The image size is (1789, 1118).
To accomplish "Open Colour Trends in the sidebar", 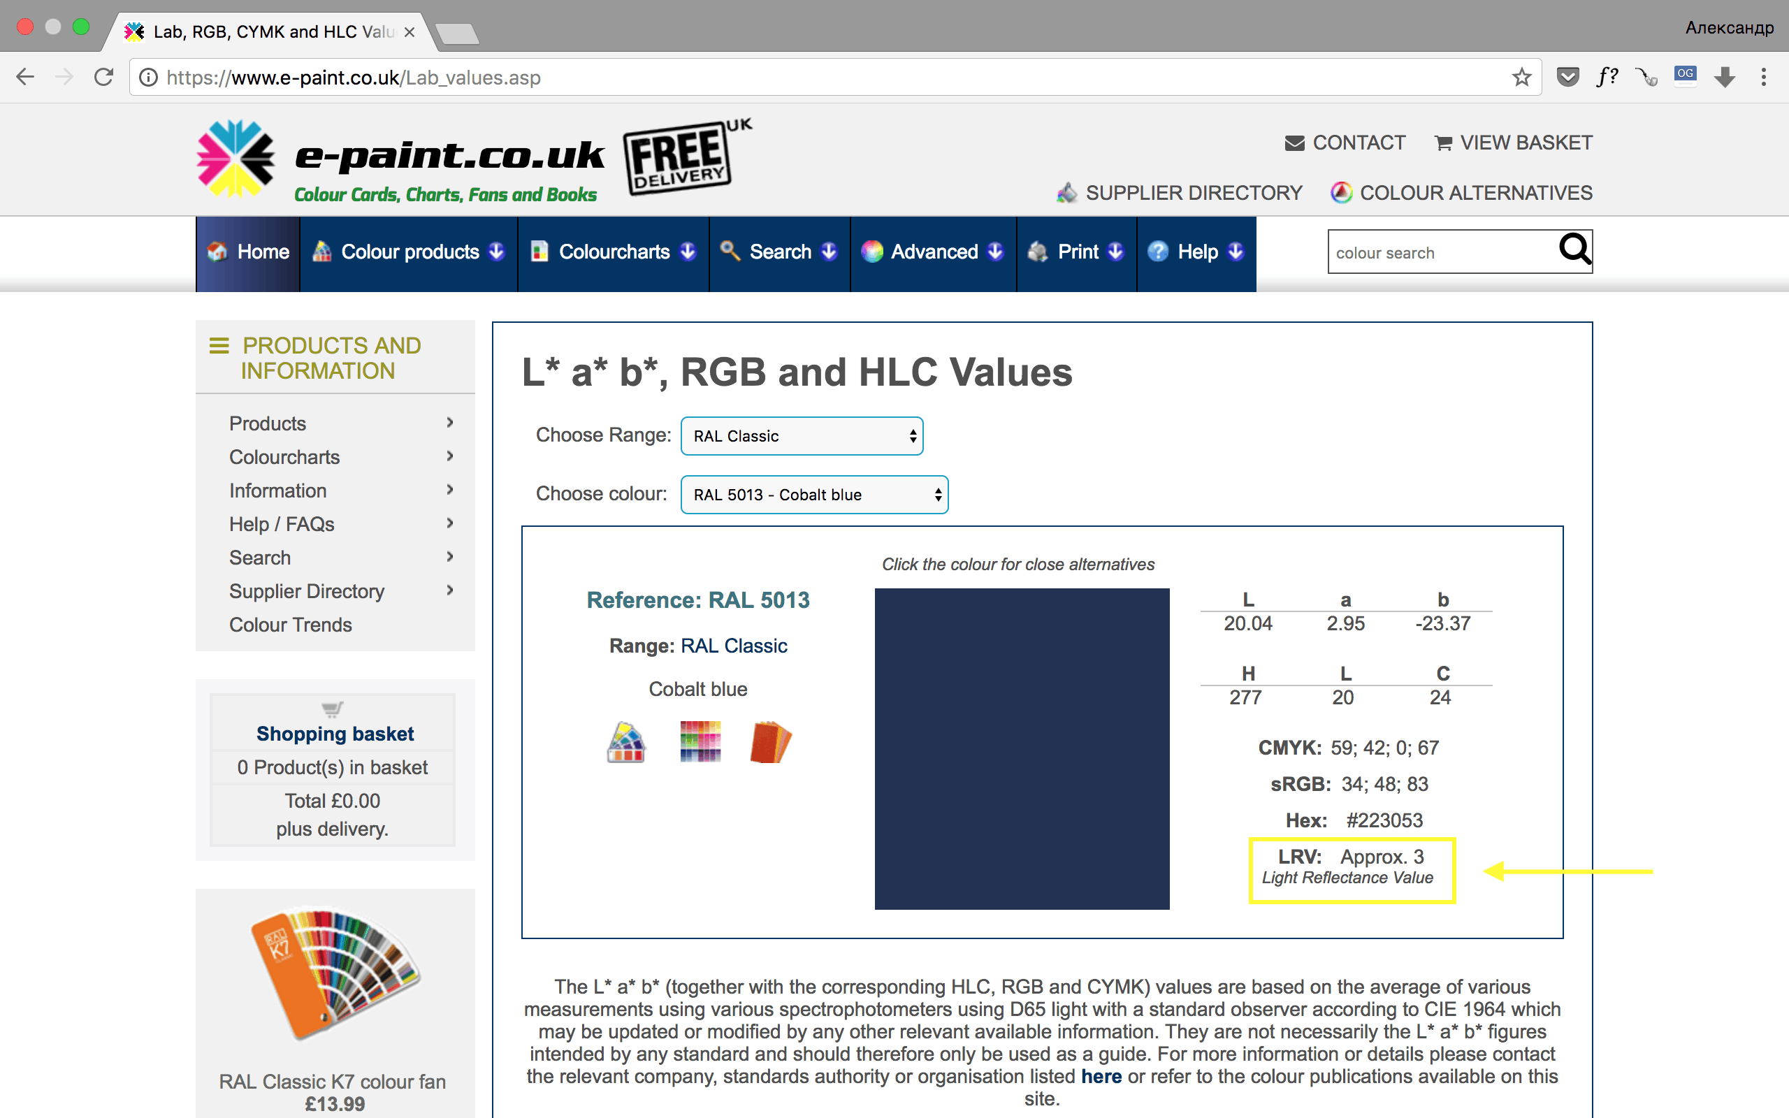I will [x=291, y=625].
